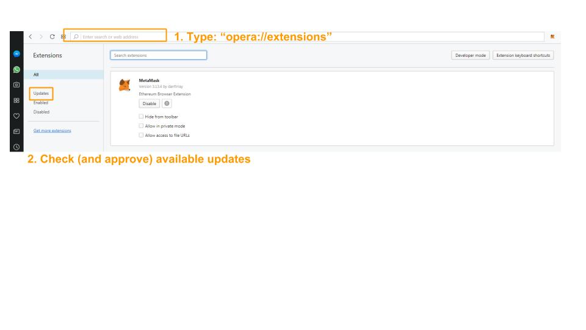Image resolution: width=586 pixels, height=330 pixels.
Task: Click the MetaMask fox icon in the toolbar
Action: tap(552, 37)
